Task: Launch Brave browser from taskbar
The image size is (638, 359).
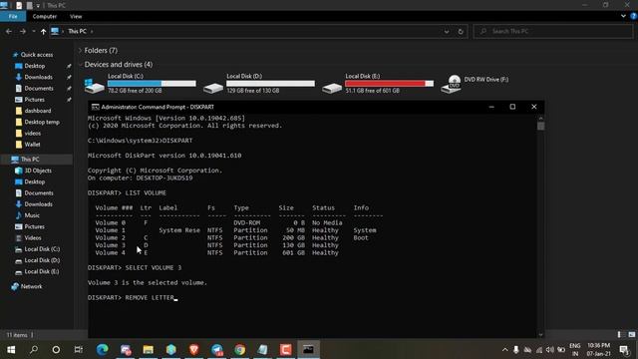Action: [194, 349]
